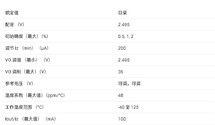This screenshot has width=215, height=125.
Task: Click the 48 temperature coefficient value
Action: coord(121,95)
